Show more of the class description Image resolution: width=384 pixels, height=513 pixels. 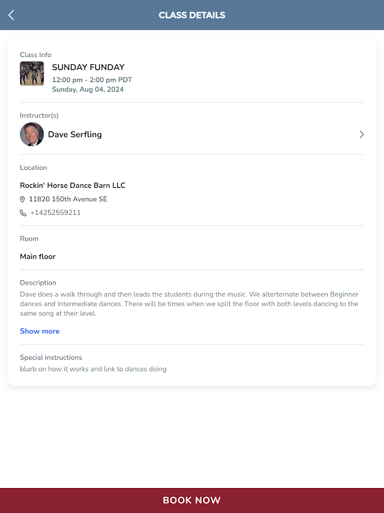40,332
